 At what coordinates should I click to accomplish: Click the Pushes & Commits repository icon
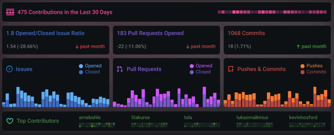click(231, 69)
